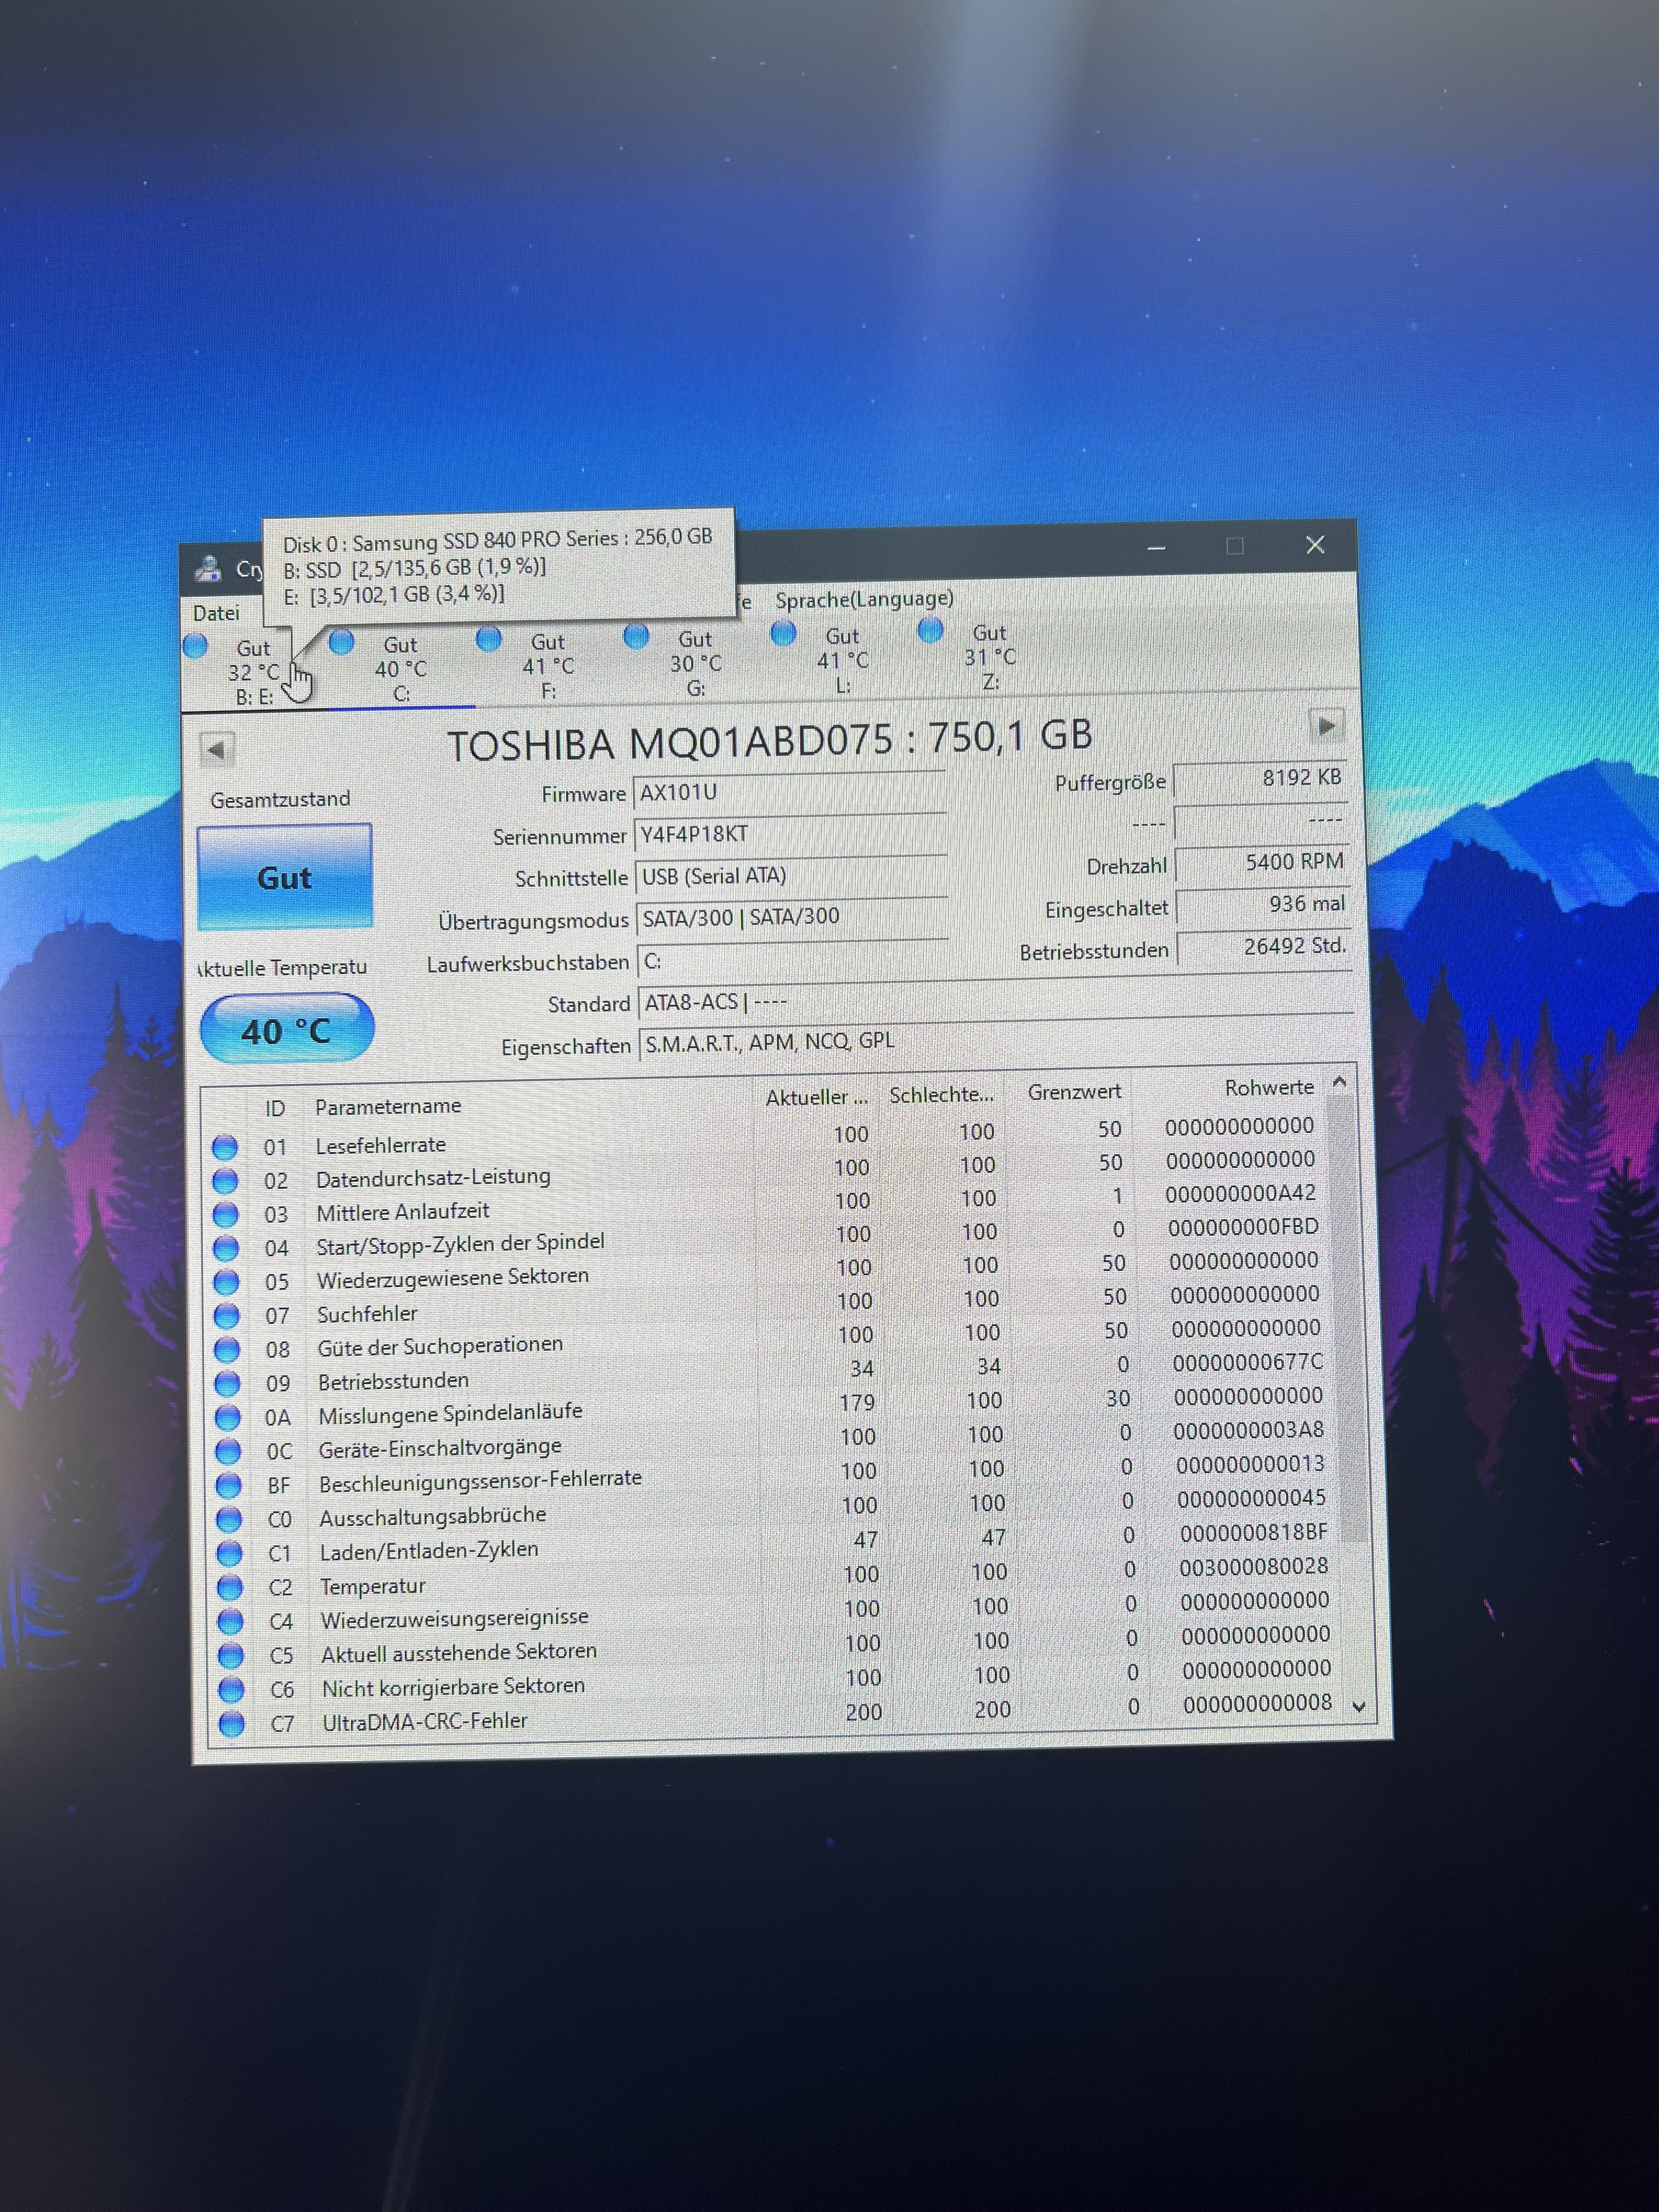Click the Gut health status button
This screenshot has height=2212, width=1659.
[x=285, y=877]
